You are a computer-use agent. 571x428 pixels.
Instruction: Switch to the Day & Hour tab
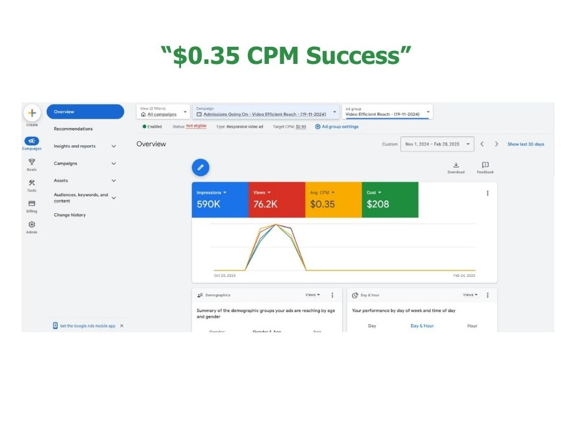(x=422, y=326)
